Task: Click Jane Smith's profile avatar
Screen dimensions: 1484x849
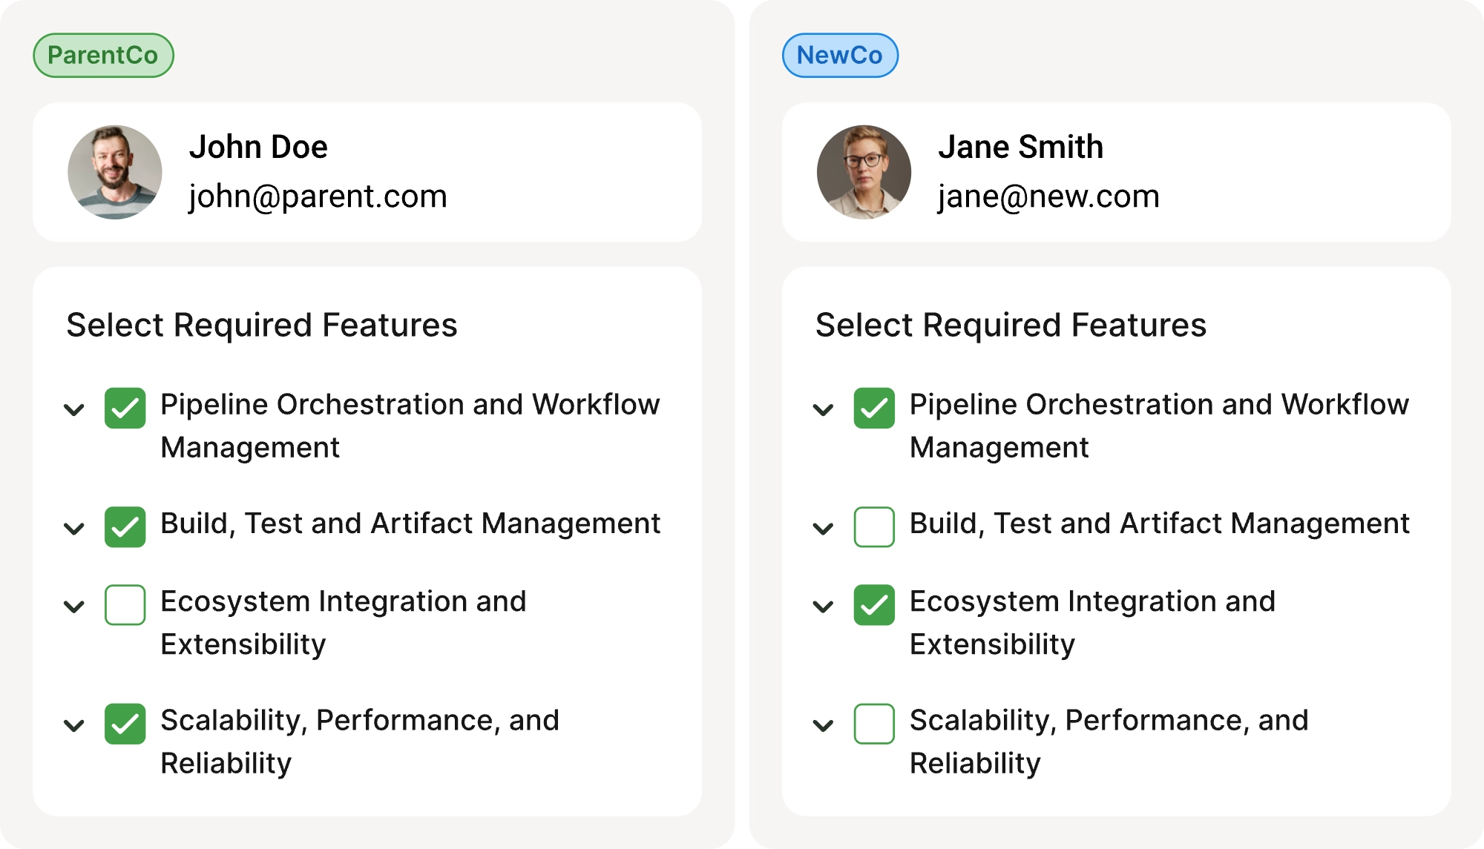Action: [x=864, y=171]
